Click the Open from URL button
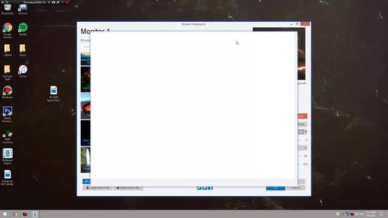The height and width of the screenshot is (218, 388). tap(129, 188)
